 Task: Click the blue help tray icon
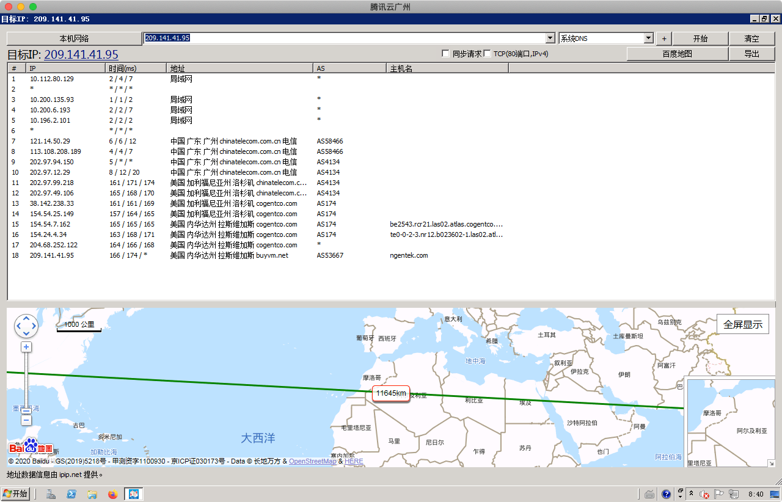pyautogui.click(x=667, y=494)
